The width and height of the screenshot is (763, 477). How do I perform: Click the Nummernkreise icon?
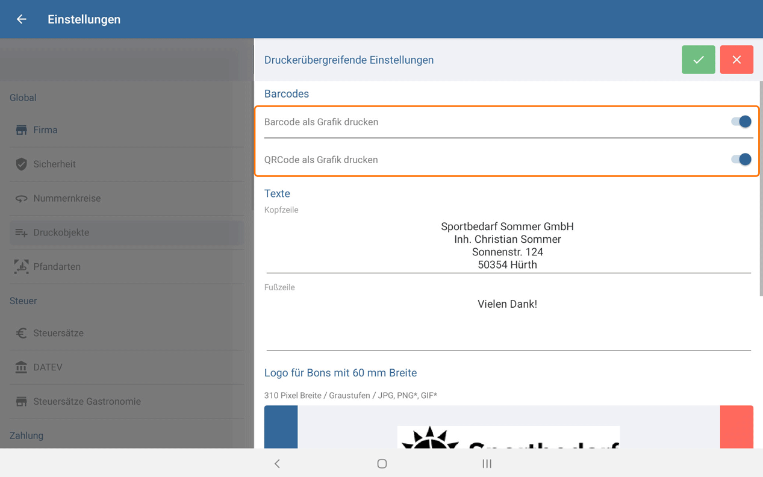[x=21, y=198]
